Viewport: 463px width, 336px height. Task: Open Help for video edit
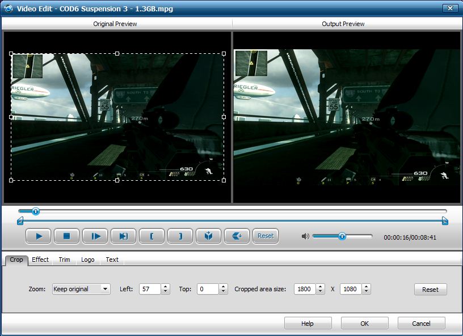point(308,324)
